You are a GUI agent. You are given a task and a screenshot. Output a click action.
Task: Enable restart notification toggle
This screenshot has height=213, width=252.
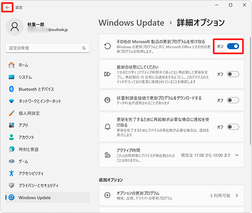point(233,127)
